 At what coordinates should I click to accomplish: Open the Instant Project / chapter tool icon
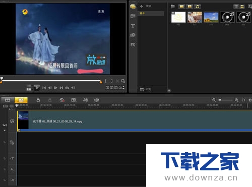(x=74, y=100)
